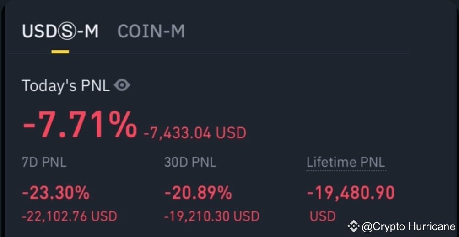Open the @Crypto Hurricane handle
Image resolution: width=459 pixels, height=237 pixels.
409,226
